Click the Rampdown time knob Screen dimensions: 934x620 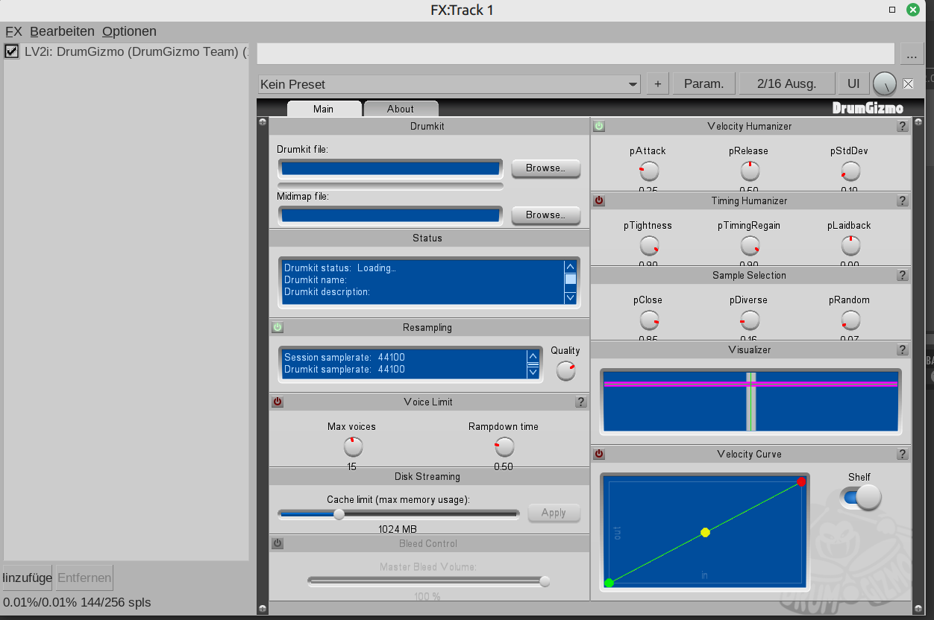point(505,447)
